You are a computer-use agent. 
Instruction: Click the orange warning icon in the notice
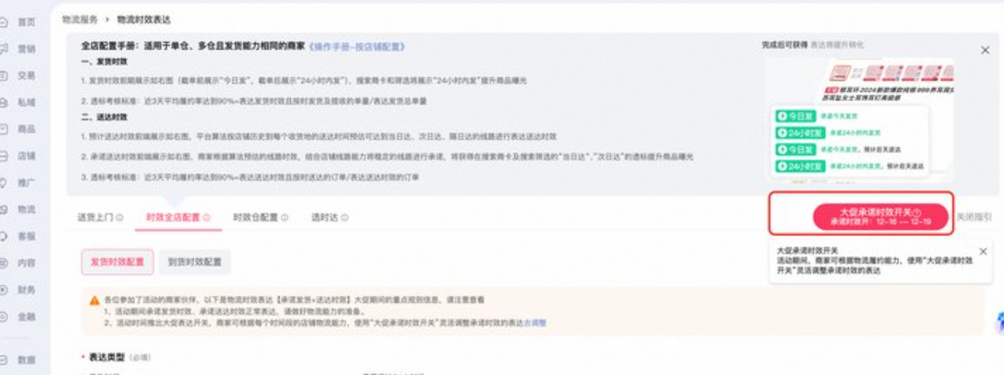tap(95, 301)
